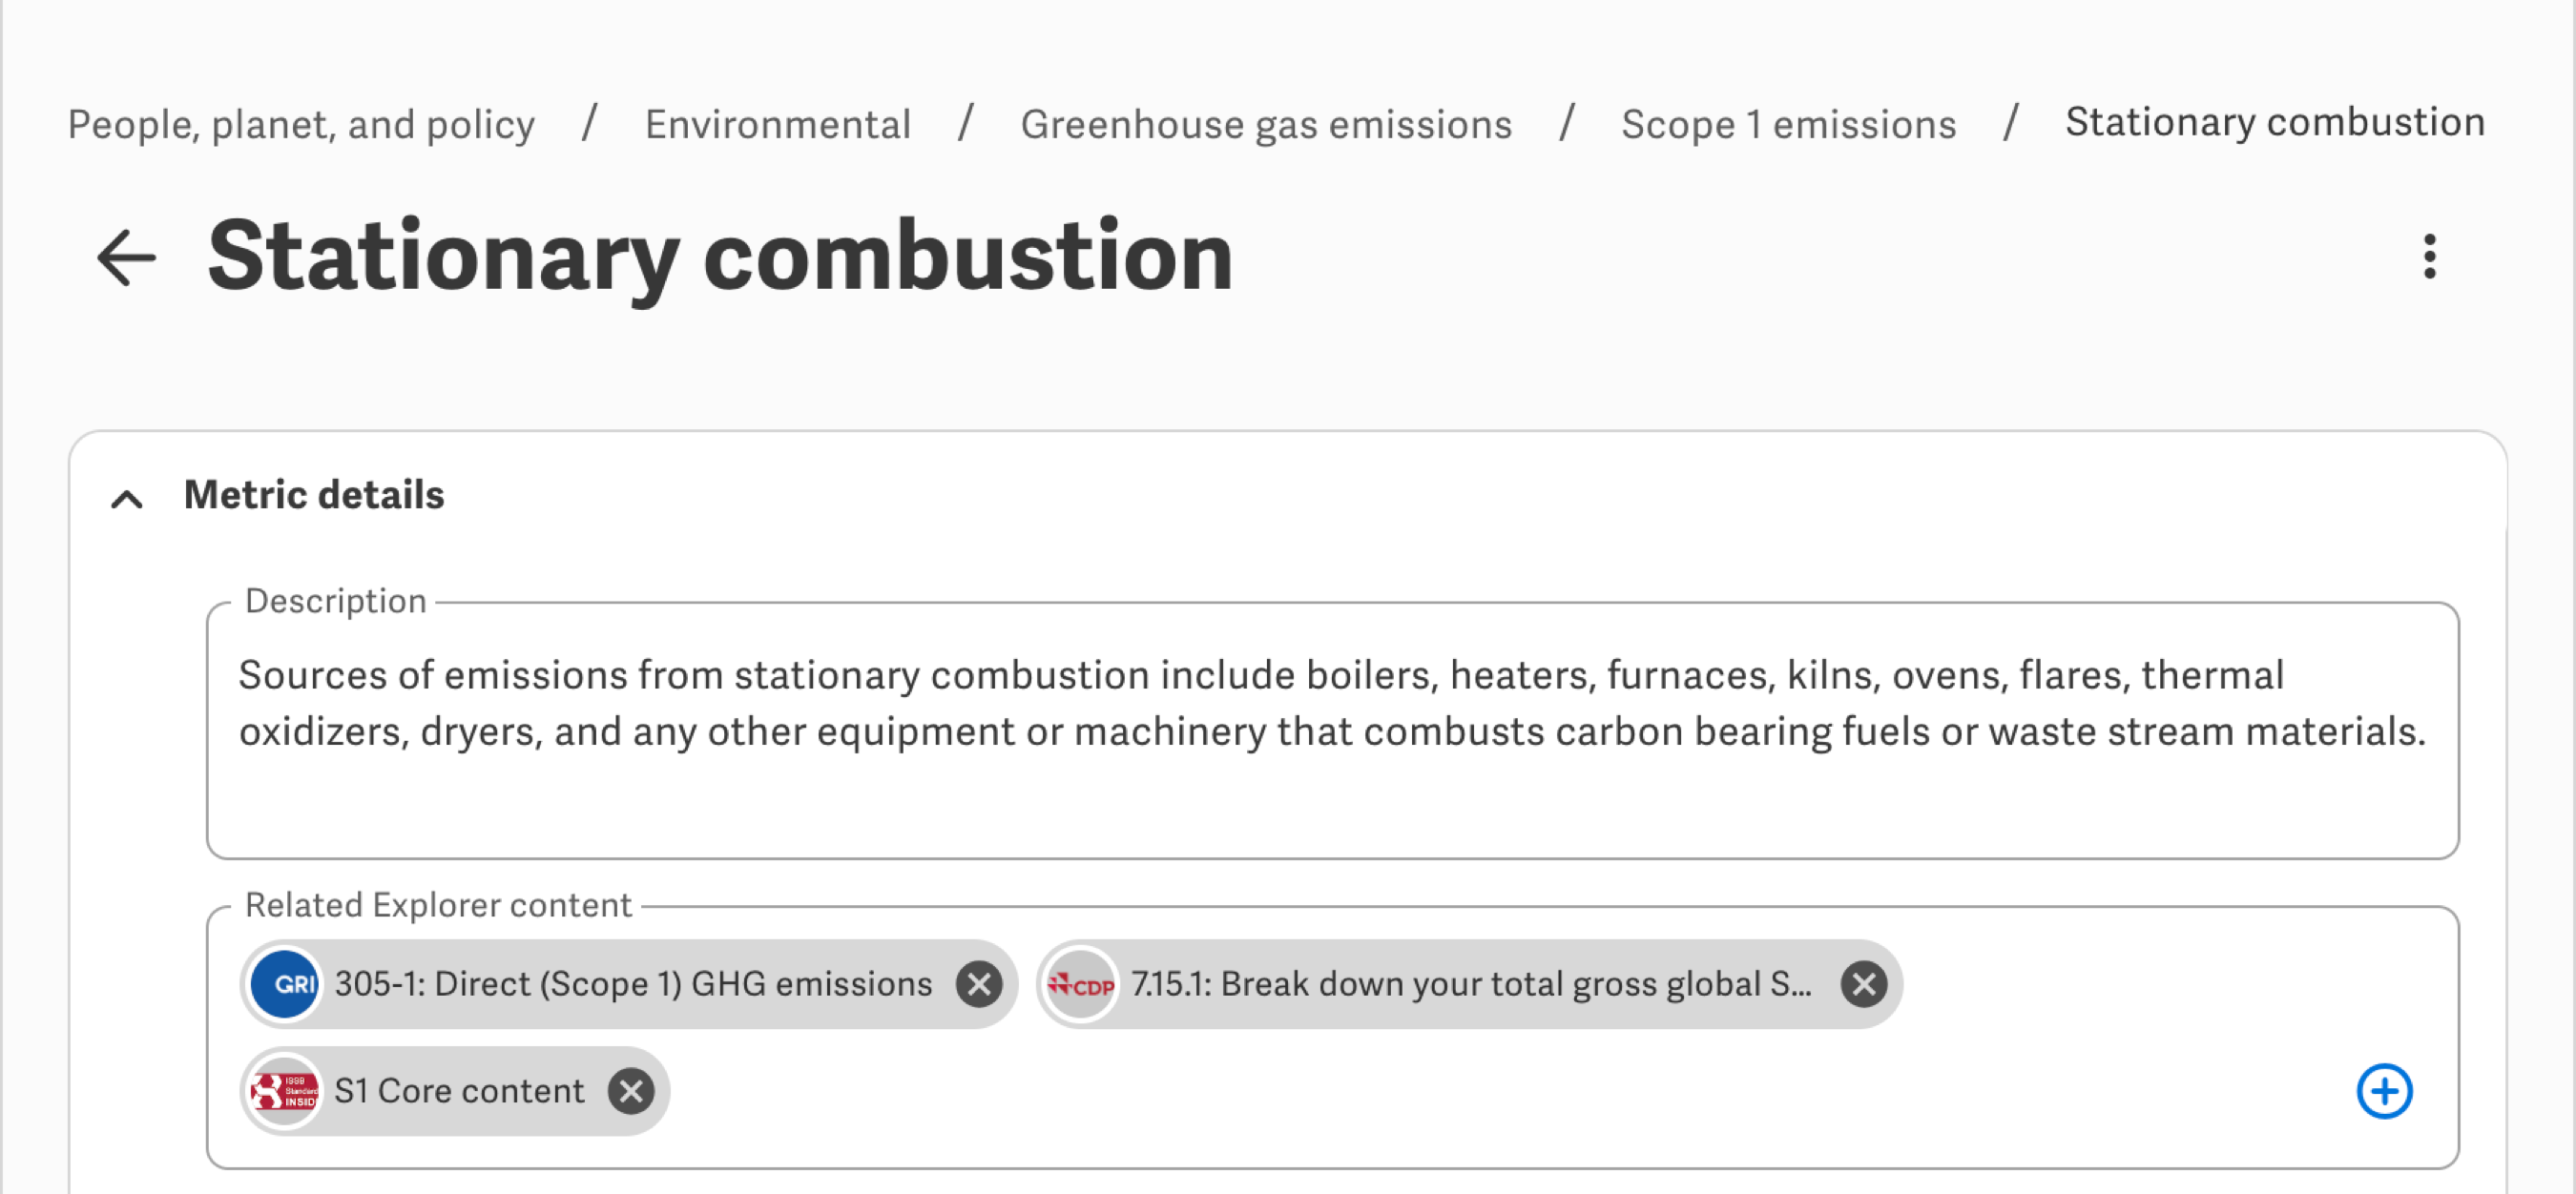Screen dimensions: 2576x1194
Task: Remove the CDP 7.15.1 chip
Action: click(x=1863, y=984)
